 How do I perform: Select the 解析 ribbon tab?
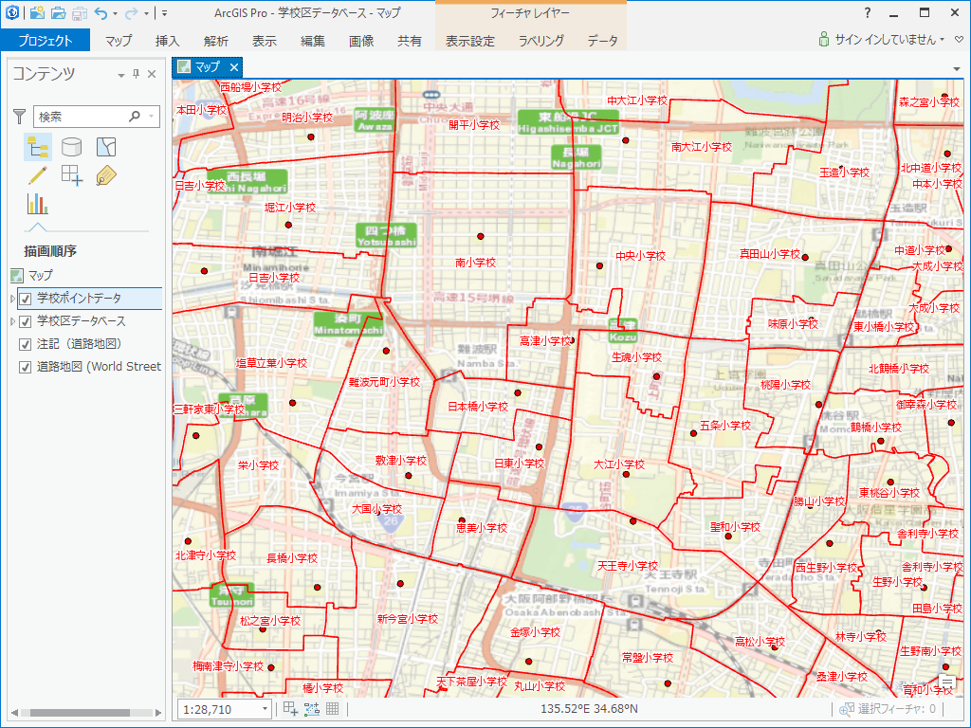click(215, 41)
